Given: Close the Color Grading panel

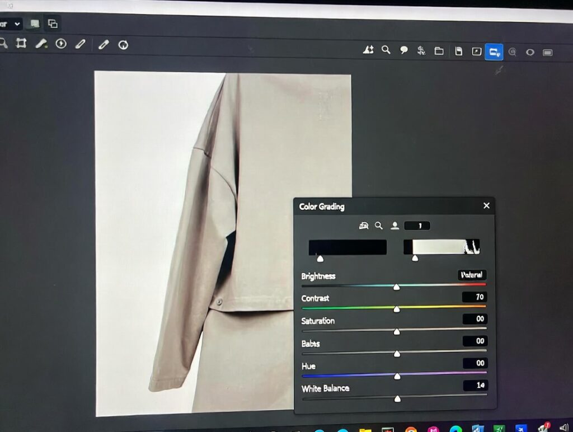Looking at the screenshot, I should (x=486, y=205).
